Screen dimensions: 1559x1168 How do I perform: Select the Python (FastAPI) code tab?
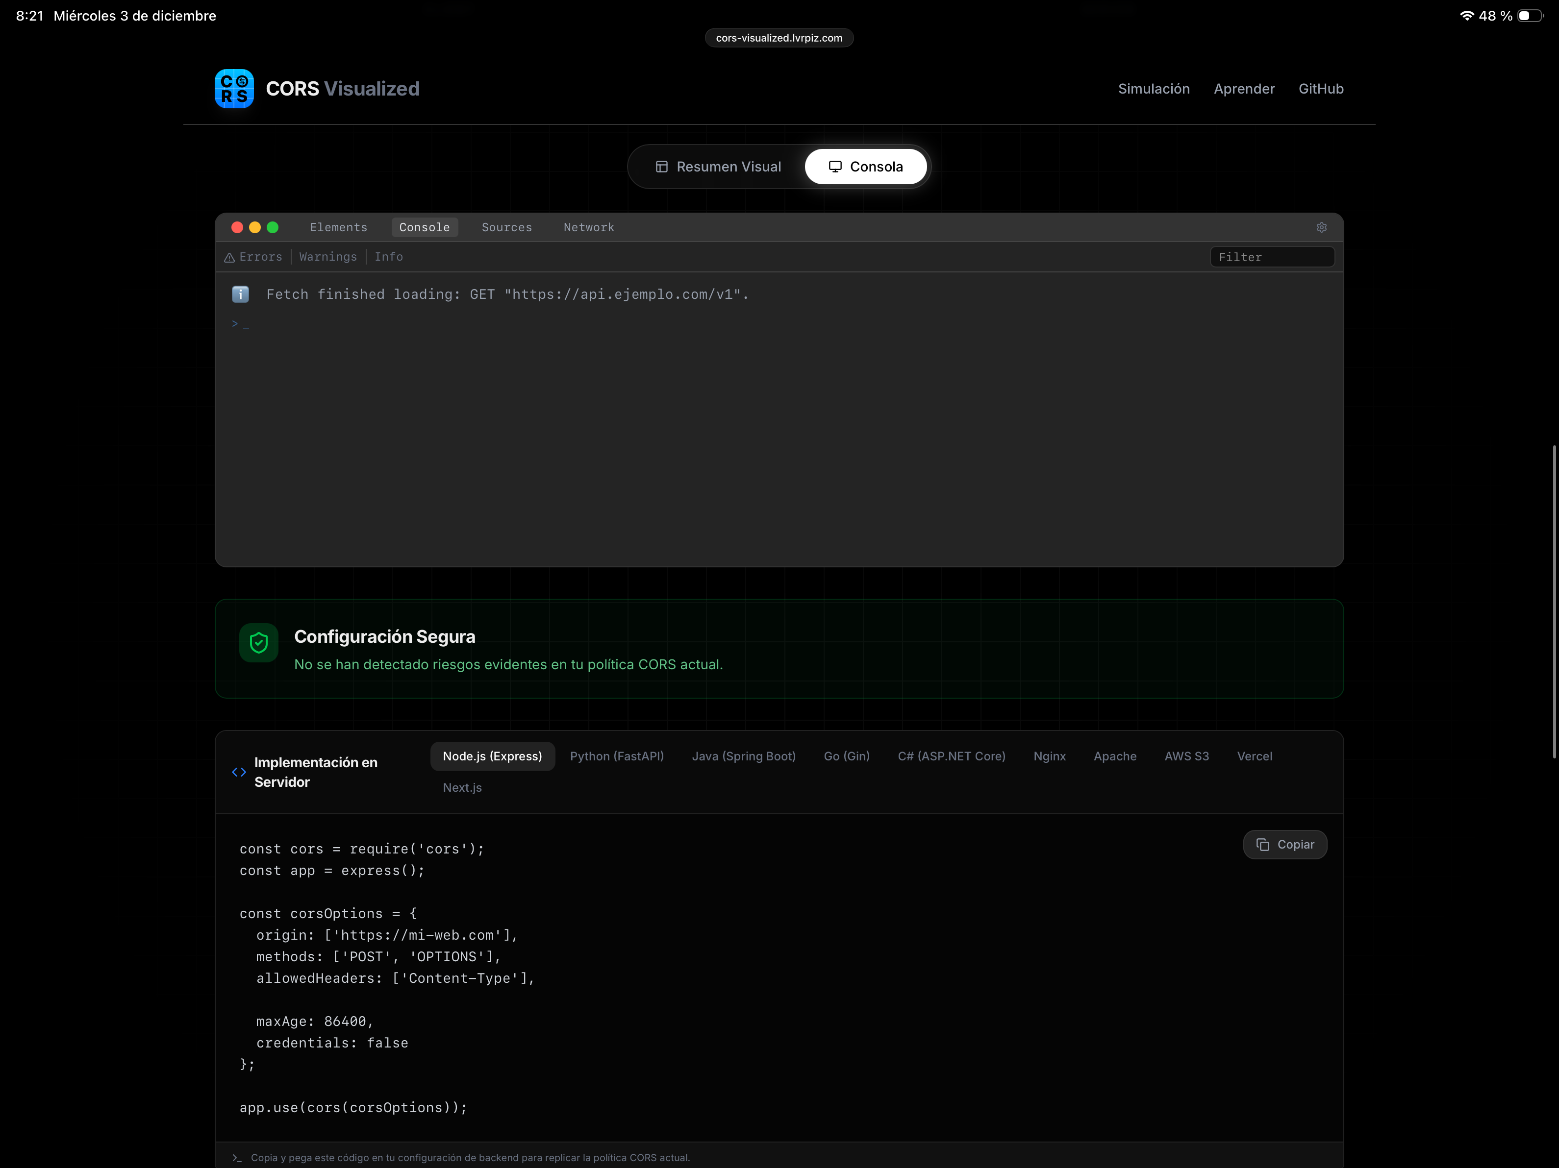coord(617,756)
